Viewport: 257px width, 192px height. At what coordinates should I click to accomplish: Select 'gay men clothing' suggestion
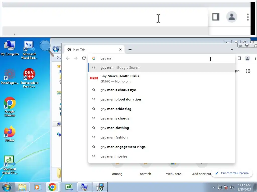tap(162, 128)
